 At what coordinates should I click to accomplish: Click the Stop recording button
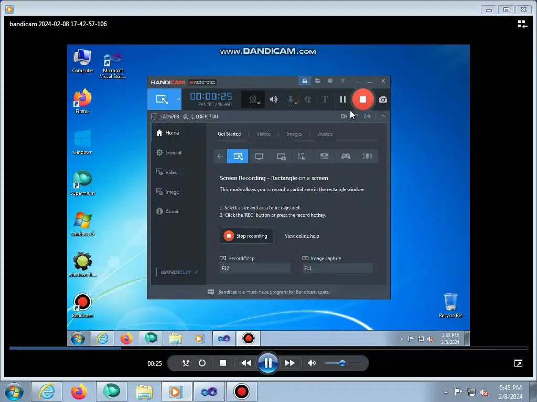[x=246, y=236]
